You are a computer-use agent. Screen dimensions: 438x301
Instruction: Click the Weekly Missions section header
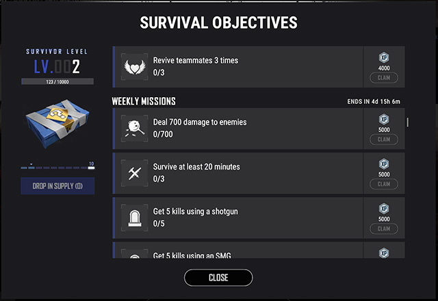point(144,101)
